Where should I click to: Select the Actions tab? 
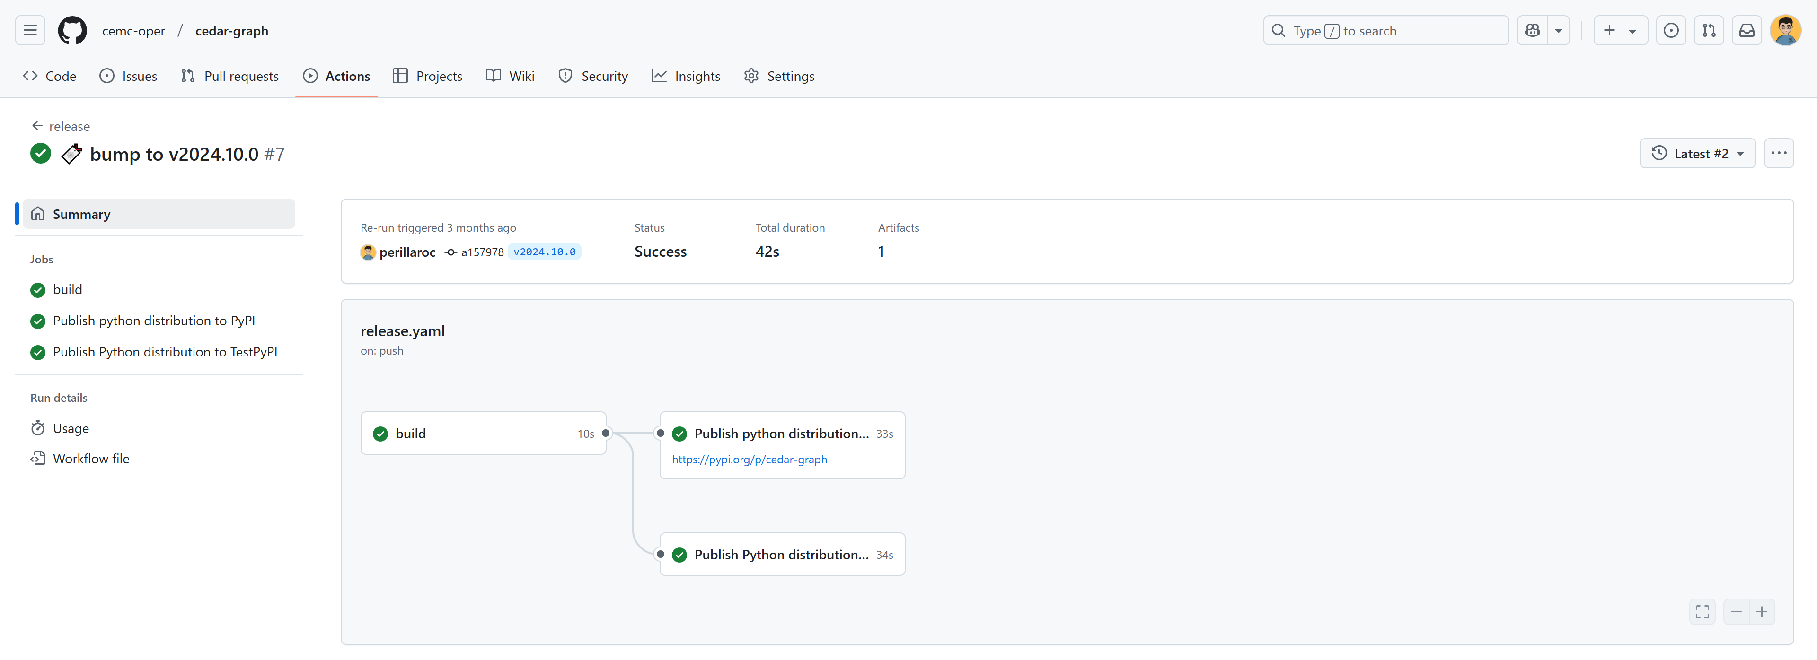click(336, 76)
